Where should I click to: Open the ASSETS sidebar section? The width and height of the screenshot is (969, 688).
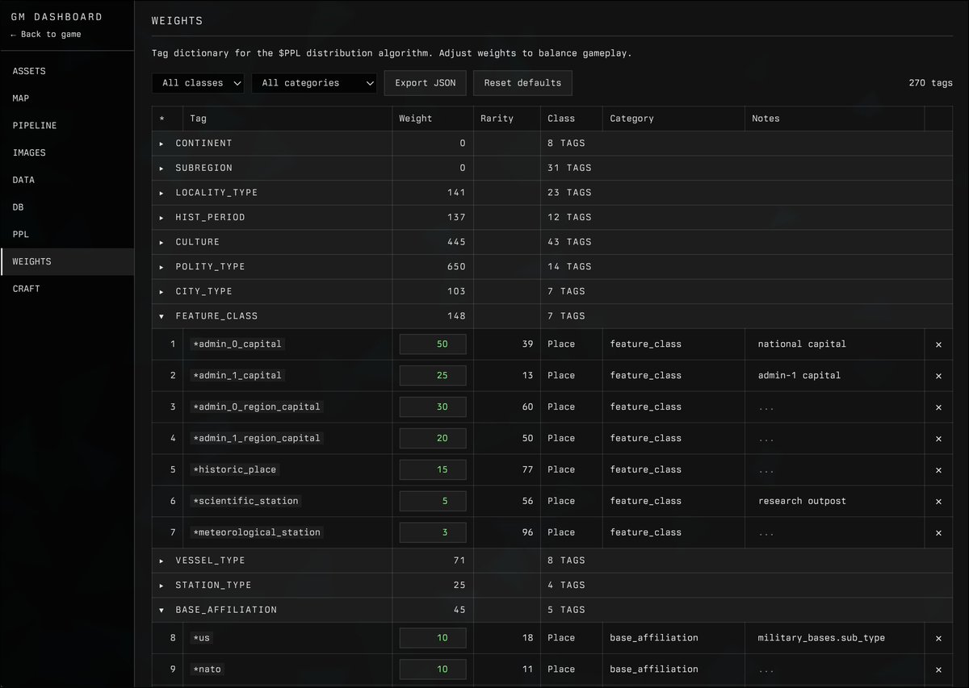click(x=67, y=71)
